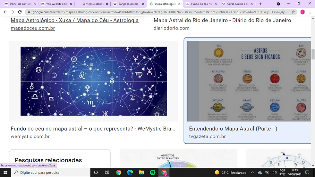Open the Astros e Seus Significados image
315x177 pixels.
(x=249, y=81)
